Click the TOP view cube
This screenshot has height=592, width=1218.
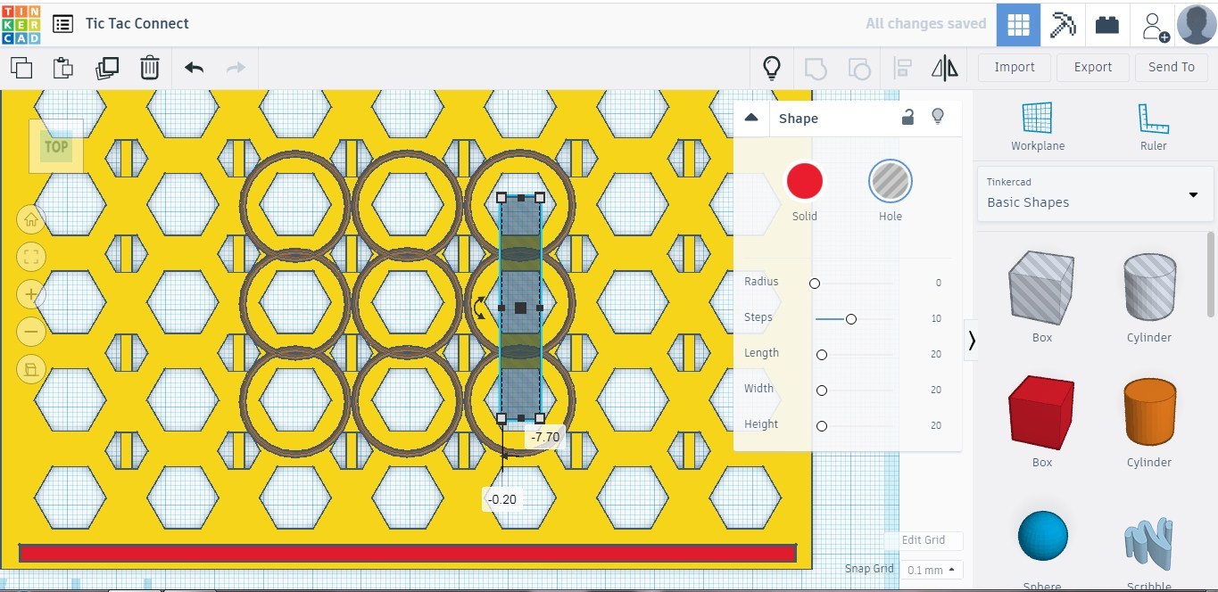click(56, 147)
